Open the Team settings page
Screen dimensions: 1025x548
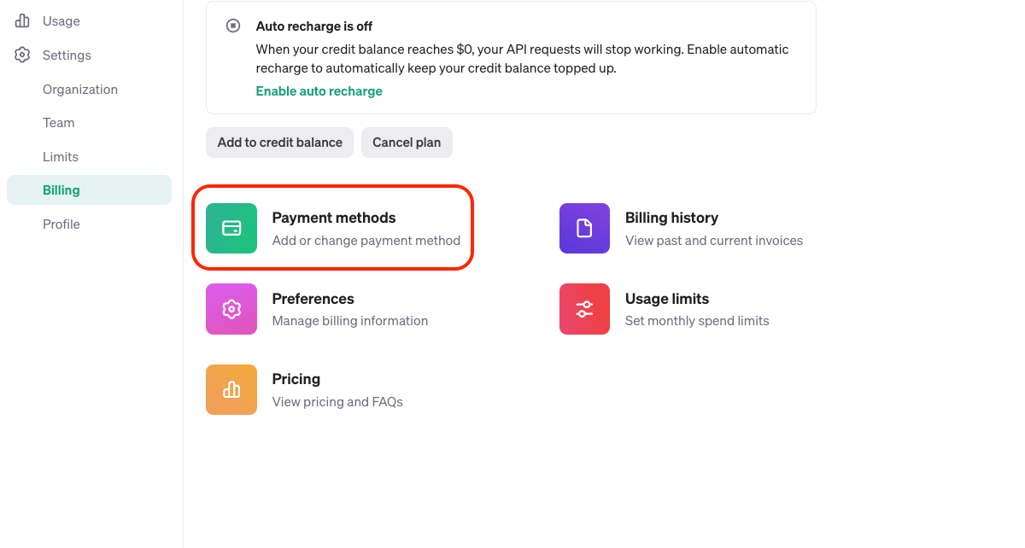[x=59, y=122]
